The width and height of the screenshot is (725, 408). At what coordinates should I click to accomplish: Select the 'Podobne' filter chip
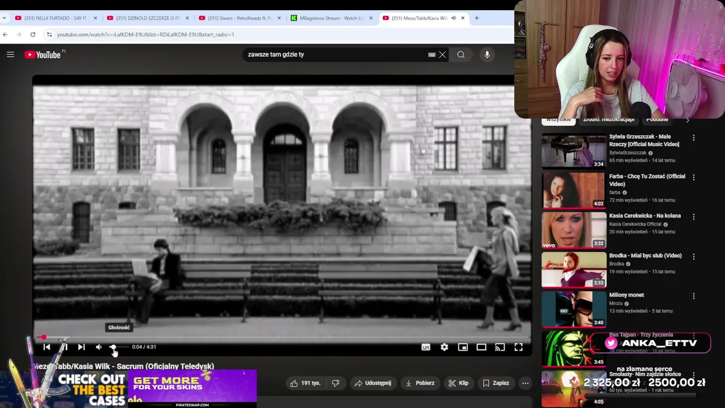coord(657,120)
